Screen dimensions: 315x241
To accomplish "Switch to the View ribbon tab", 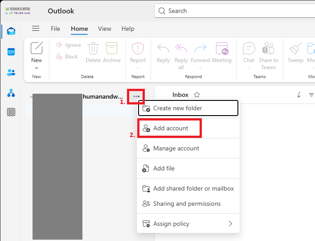I will 104,29.
